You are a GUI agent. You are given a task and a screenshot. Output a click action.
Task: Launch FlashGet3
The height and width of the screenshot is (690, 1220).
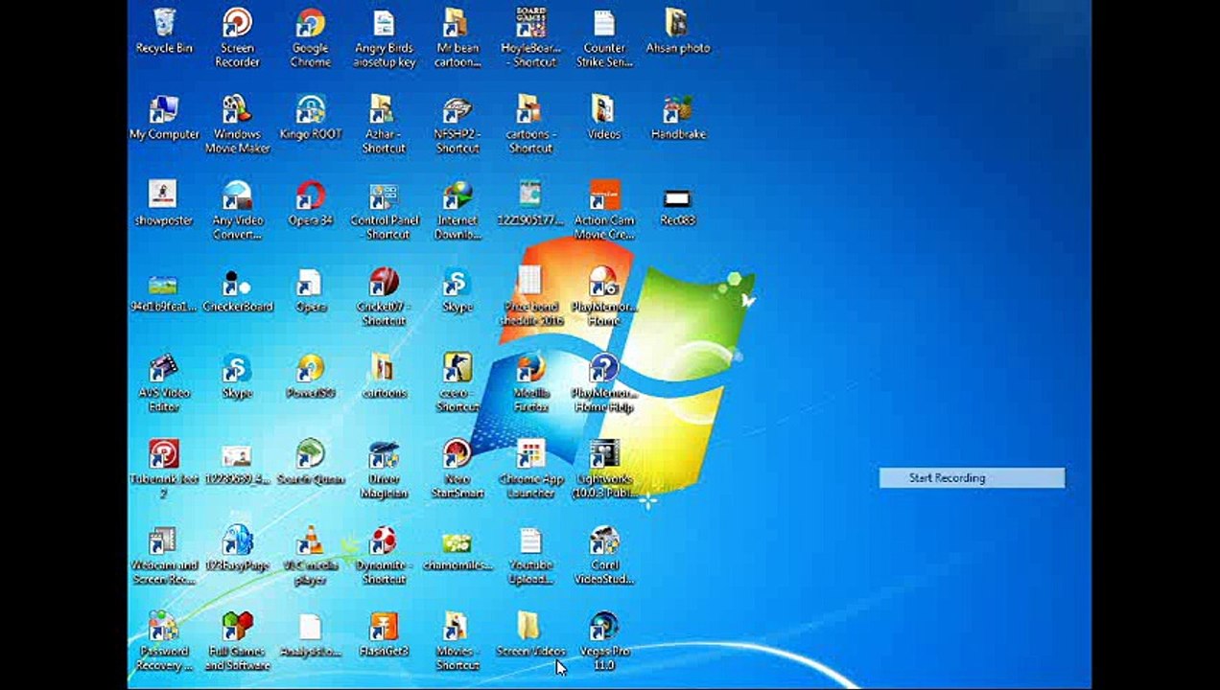pyautogui.click(x=384, y=635)
